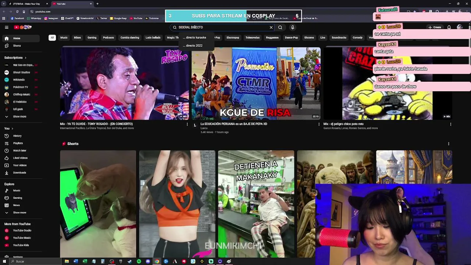Open the YouTube hamburger guide menu
Screen dimensions: 471x265
tap(6, 27)
